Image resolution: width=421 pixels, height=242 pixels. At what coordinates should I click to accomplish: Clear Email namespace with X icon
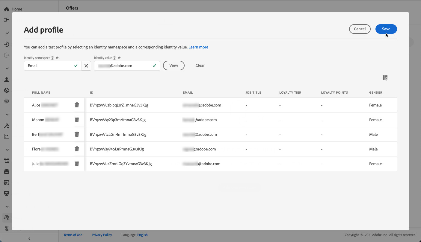click(86, 66)
